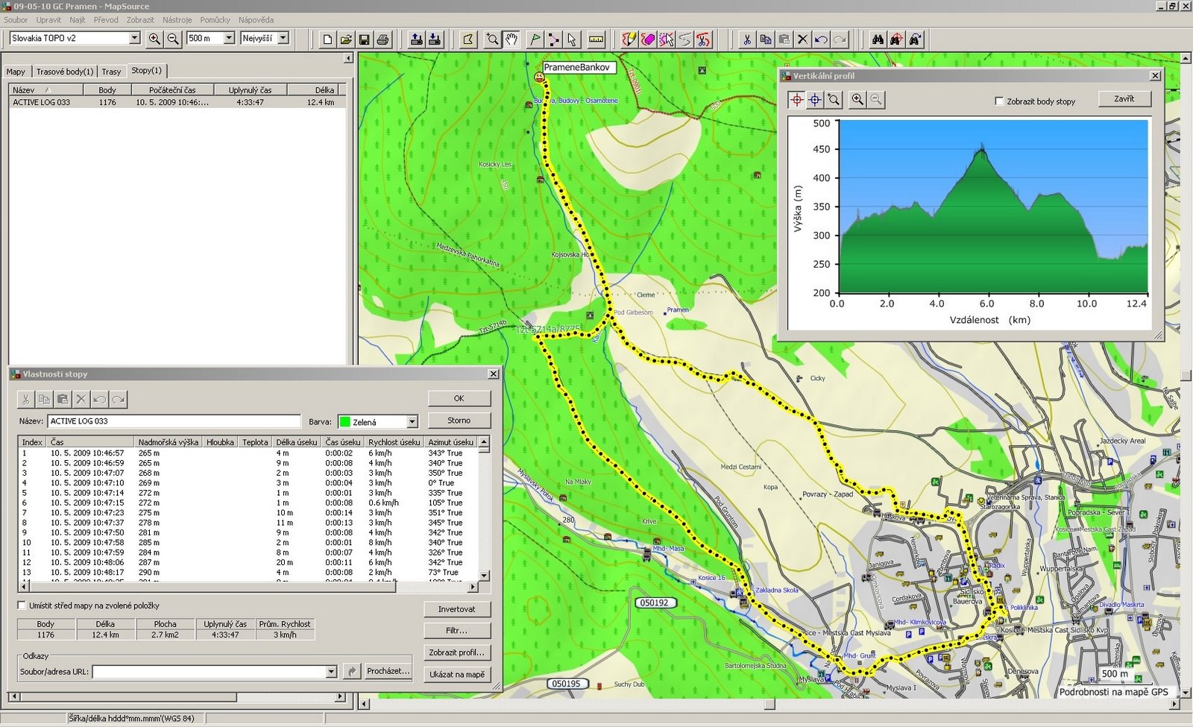Select the waypoint flag tool
This screenshot has width=1193, height=727.
coord(535,39)
